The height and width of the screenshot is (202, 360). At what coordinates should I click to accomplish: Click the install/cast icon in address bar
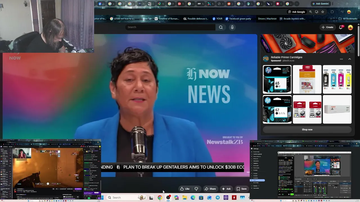317,12
